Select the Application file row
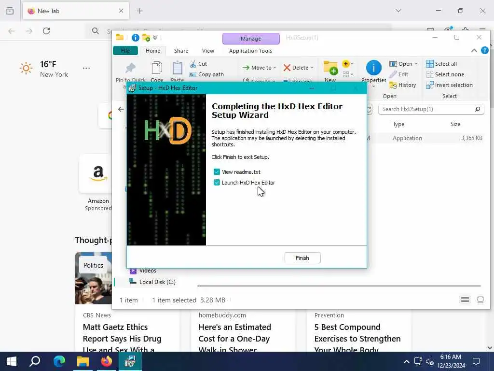Viewport: 494px width, 371px height. click(x=425, y=138)
